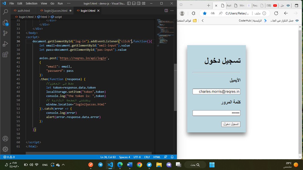The height and width of the screenshot is (170, 303).
Task: Open the Run menu
Action: [60, 4]
